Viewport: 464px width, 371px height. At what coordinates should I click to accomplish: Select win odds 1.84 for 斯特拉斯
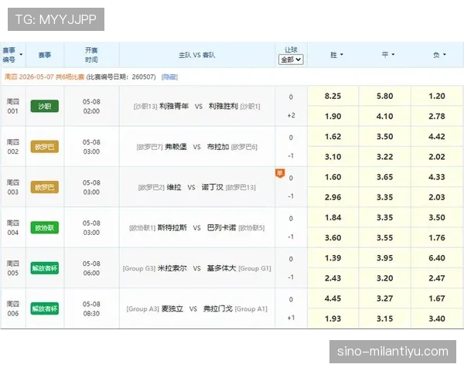tap(333, 218)
